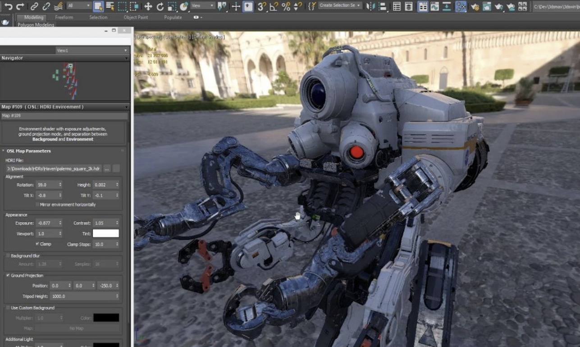Switch to the Object Paint ribbon tab
This screenshot has width=580, height=347.
[x=136, y=17]
